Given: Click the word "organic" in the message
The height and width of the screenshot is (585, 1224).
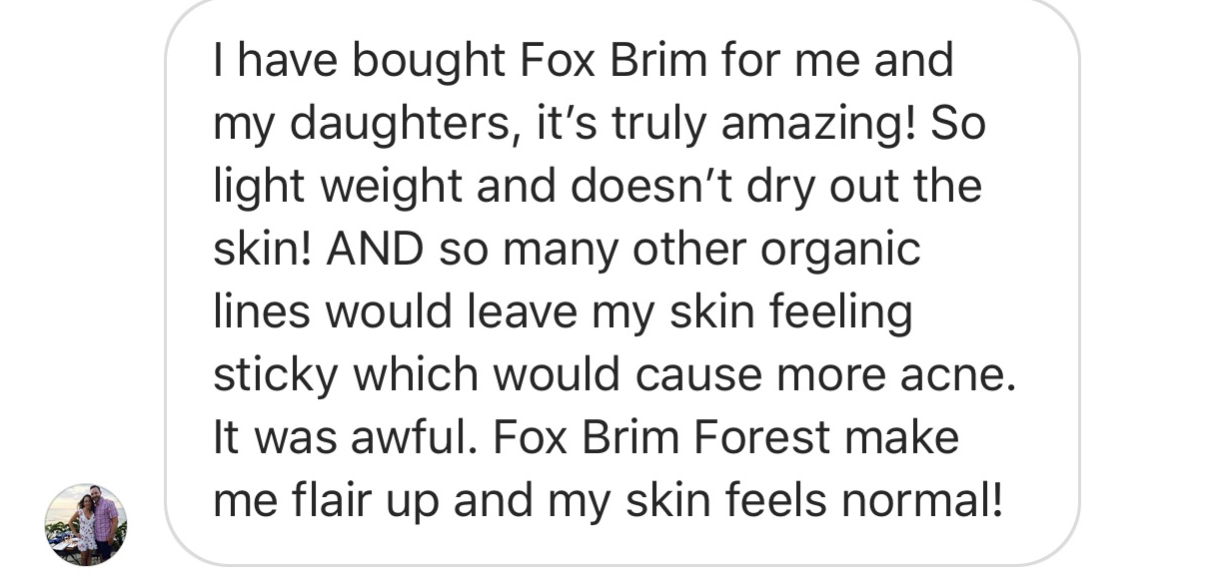Looking at the screenshot, I should 840,250.
